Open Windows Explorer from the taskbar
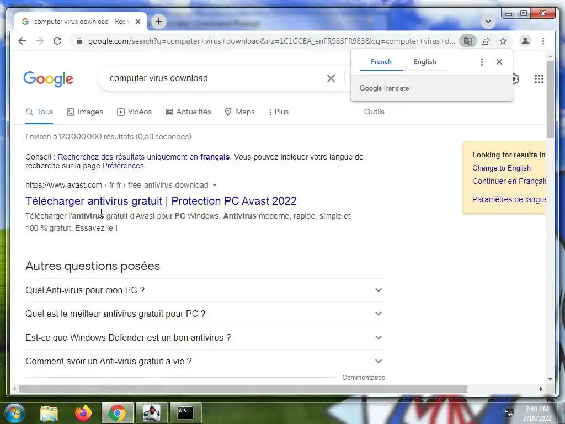The width and height of the screenshot is (565, 424). tap(49, 414)
